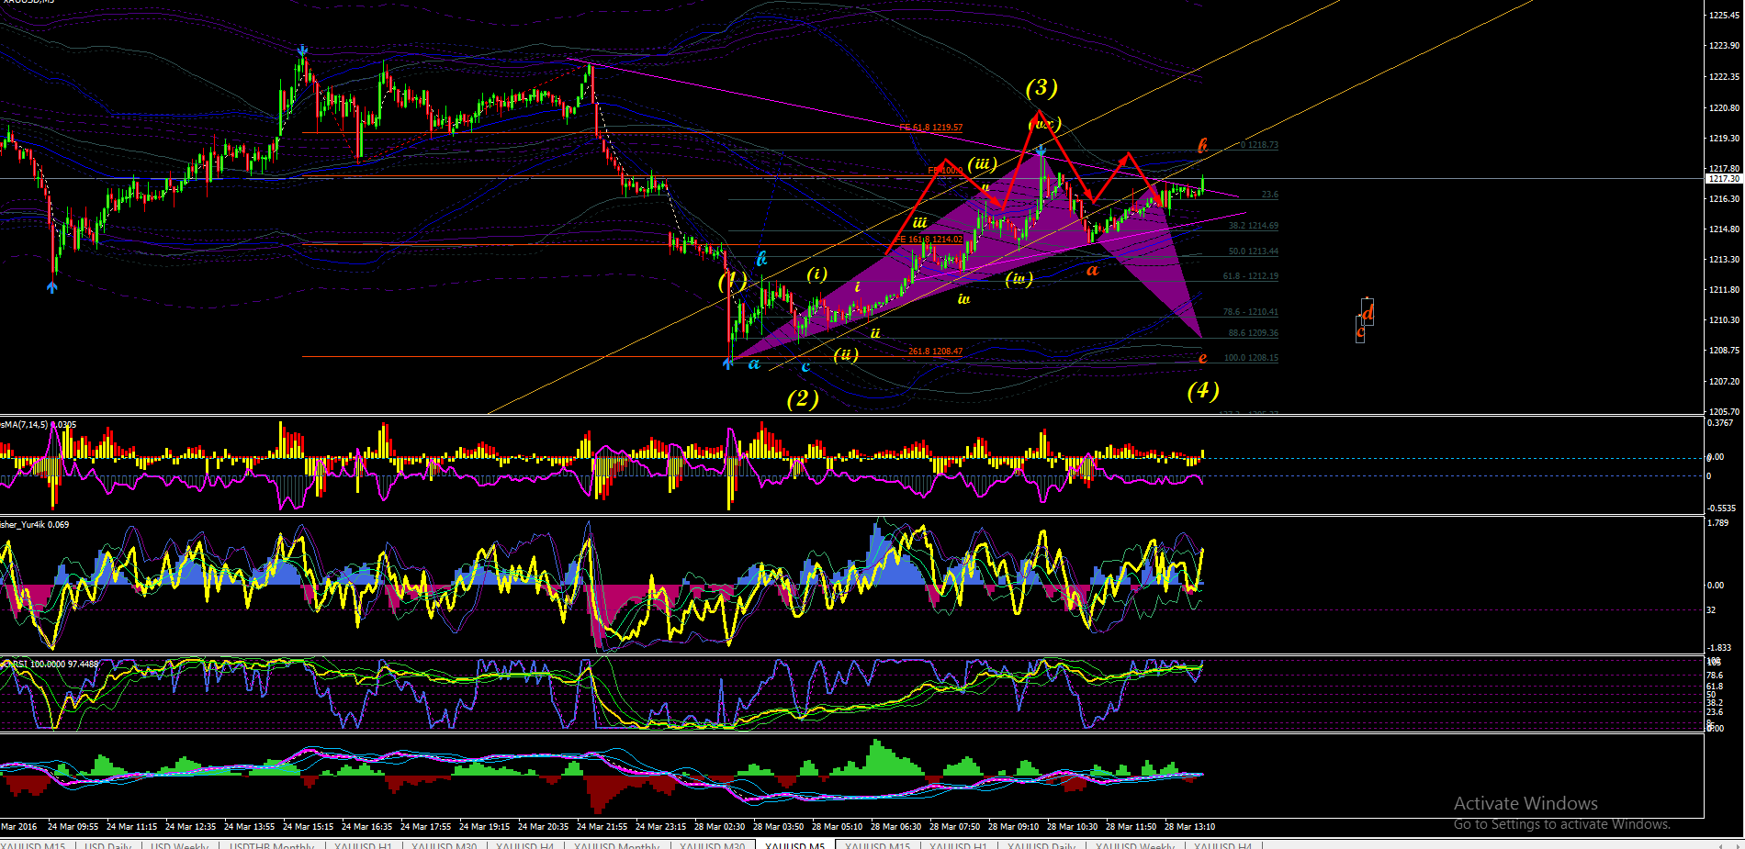Open the USD Weekly chart tab
Image resolution: width=1745 pixels, height=849 pixels.
[x=179, y=845]
